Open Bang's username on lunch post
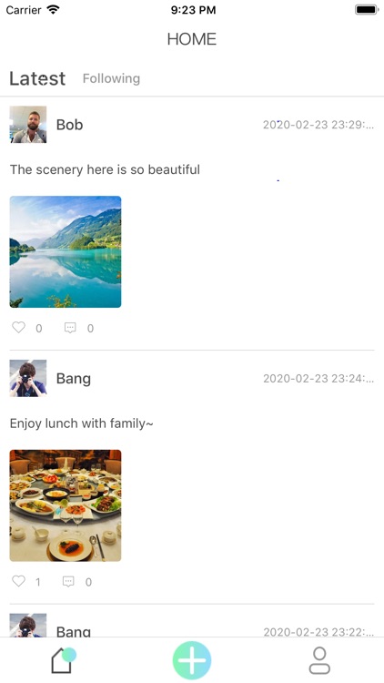 point(74,379)
